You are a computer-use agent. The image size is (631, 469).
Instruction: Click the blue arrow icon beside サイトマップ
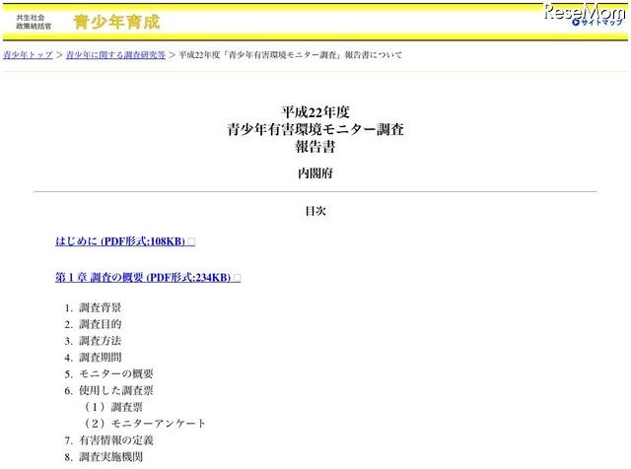coord(576,23)
